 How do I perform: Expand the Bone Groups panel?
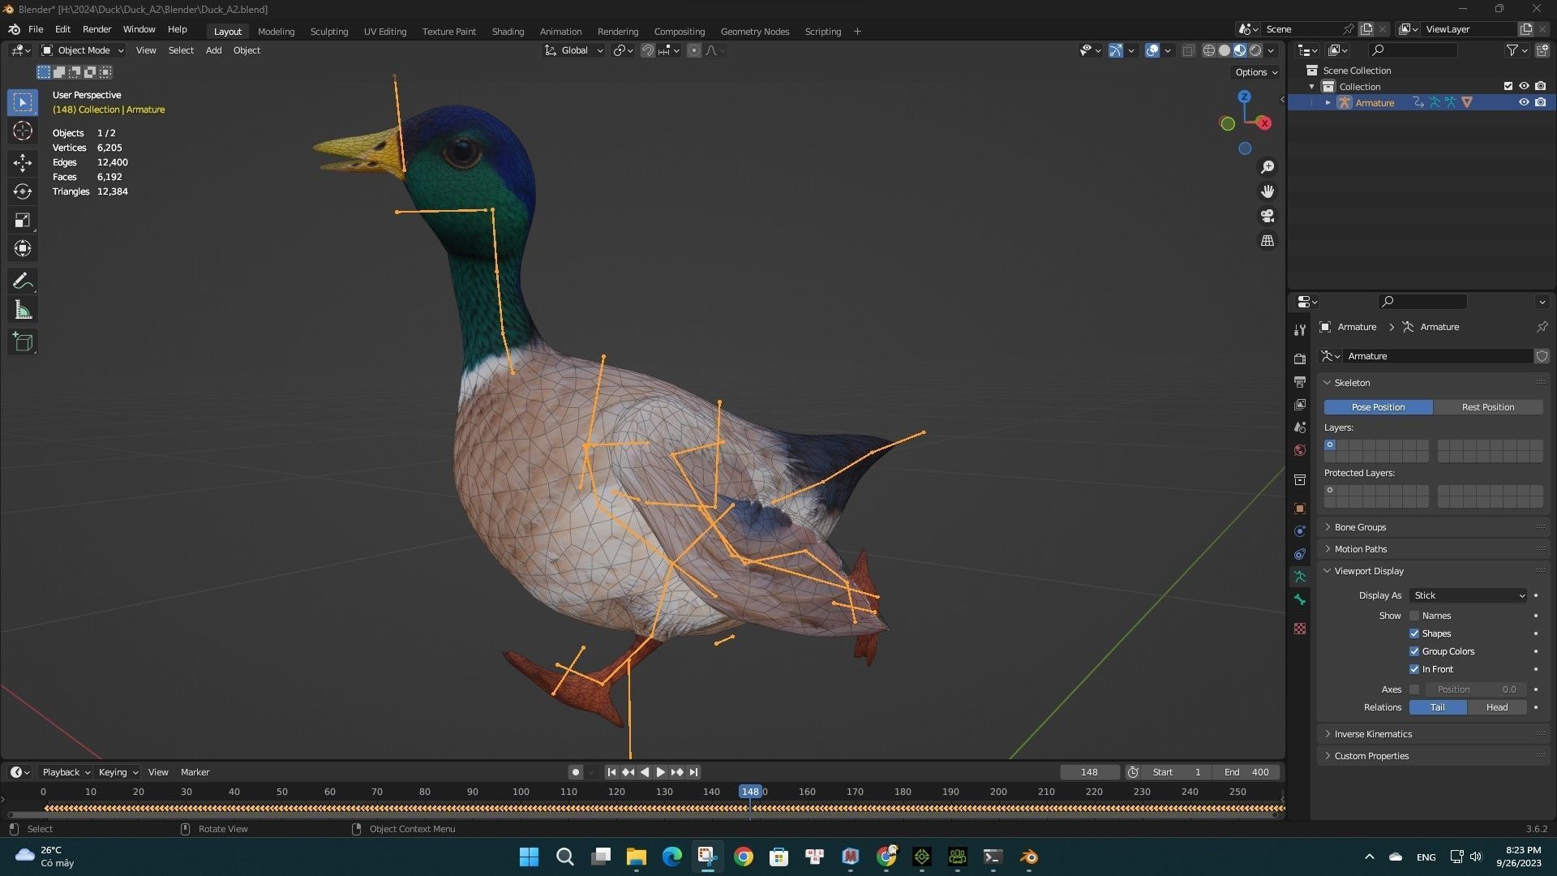pos(1360,527)
